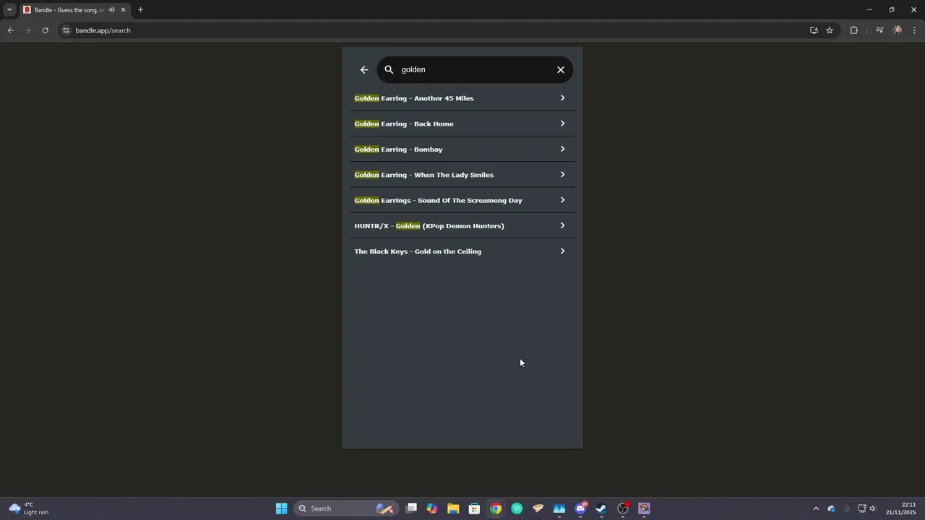Navigate back in the browser
Viewport: 925px width, 520px height.
tap(10, 30)
